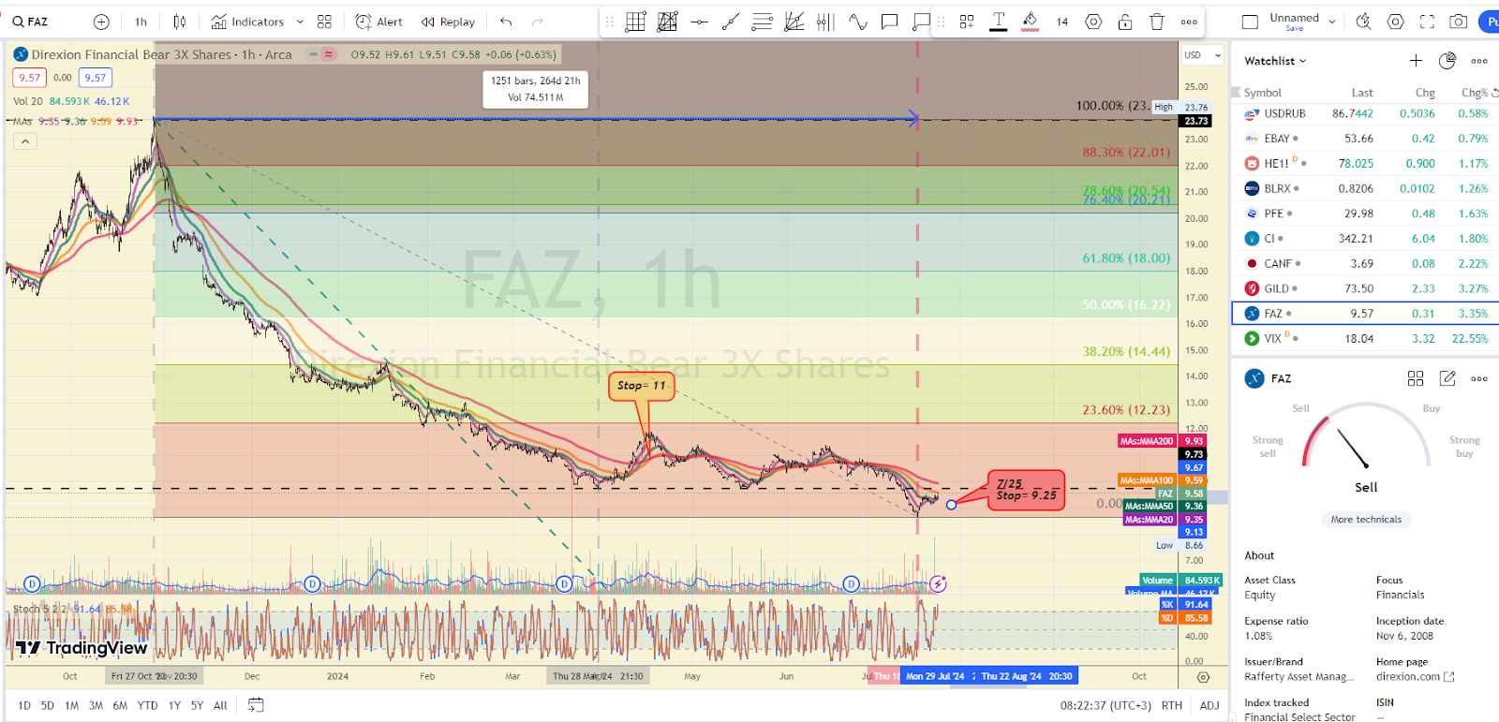Open the Indicators dialog
This screenshot has height=722, width=1499.
(247, 22)
